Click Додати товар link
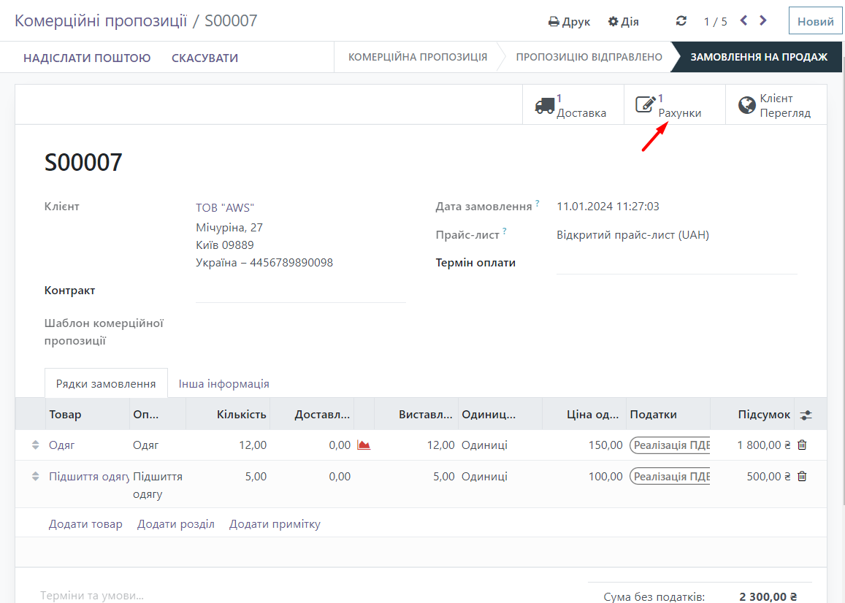The width and height of the screenshot is (845, 603). (85, 524)
